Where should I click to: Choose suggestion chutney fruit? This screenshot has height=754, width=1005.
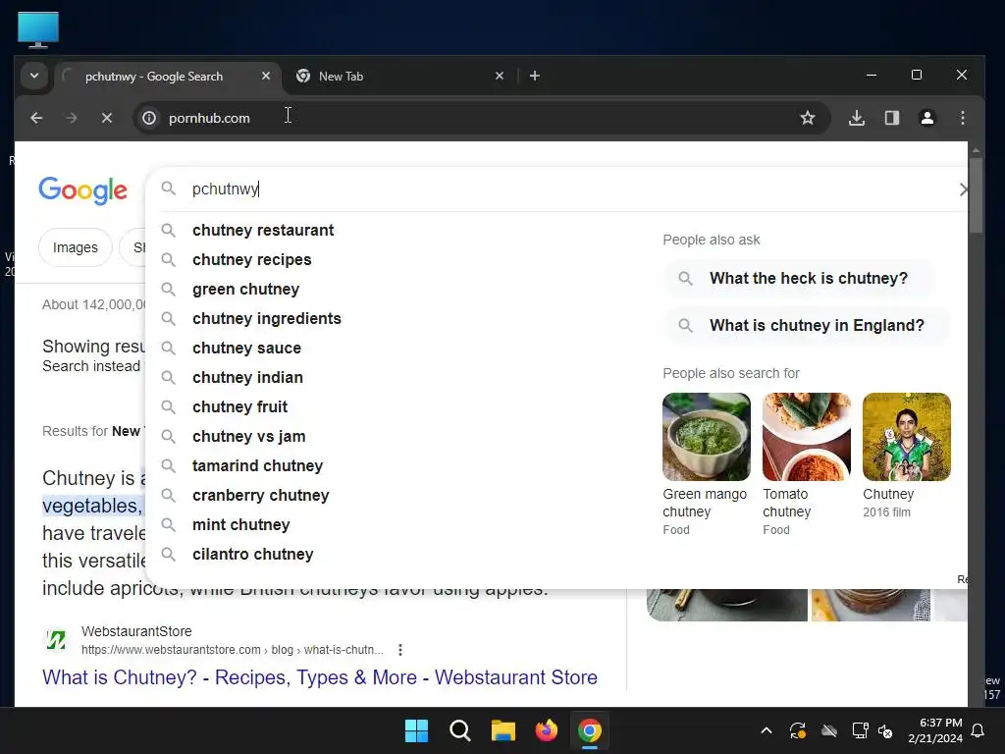point(239,407)
